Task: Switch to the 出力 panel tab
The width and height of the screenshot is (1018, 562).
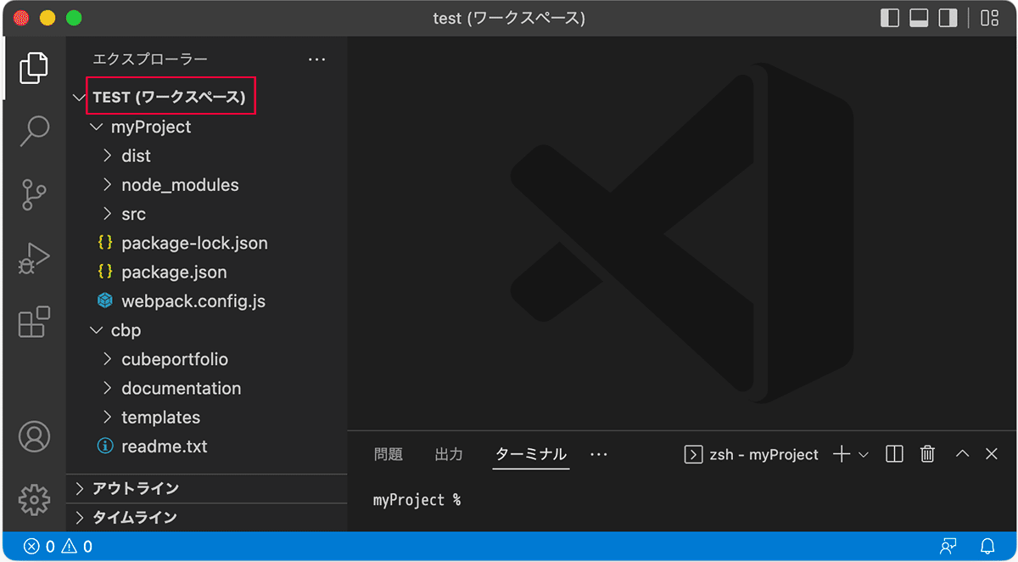Action: 449,454
